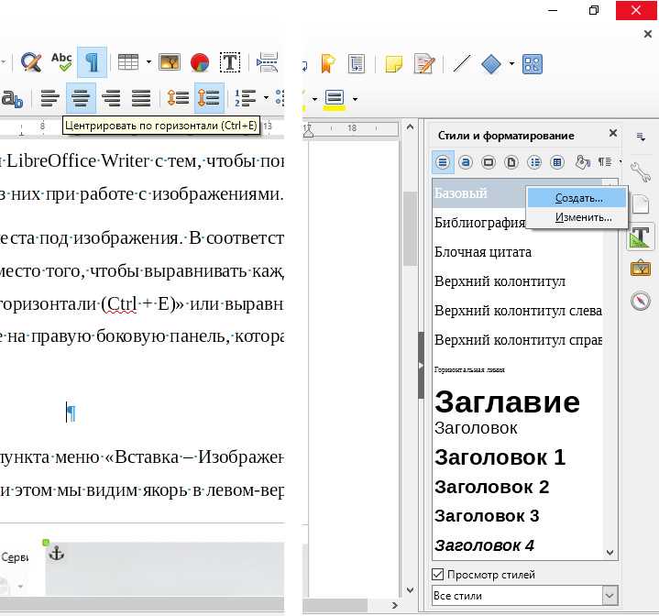Select the 'Базовый' paragraph style
Screen dimensions: 659x616
(479, 193)
